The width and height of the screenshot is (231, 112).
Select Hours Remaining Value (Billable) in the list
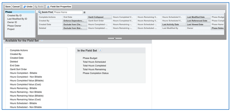pos(27,96)
